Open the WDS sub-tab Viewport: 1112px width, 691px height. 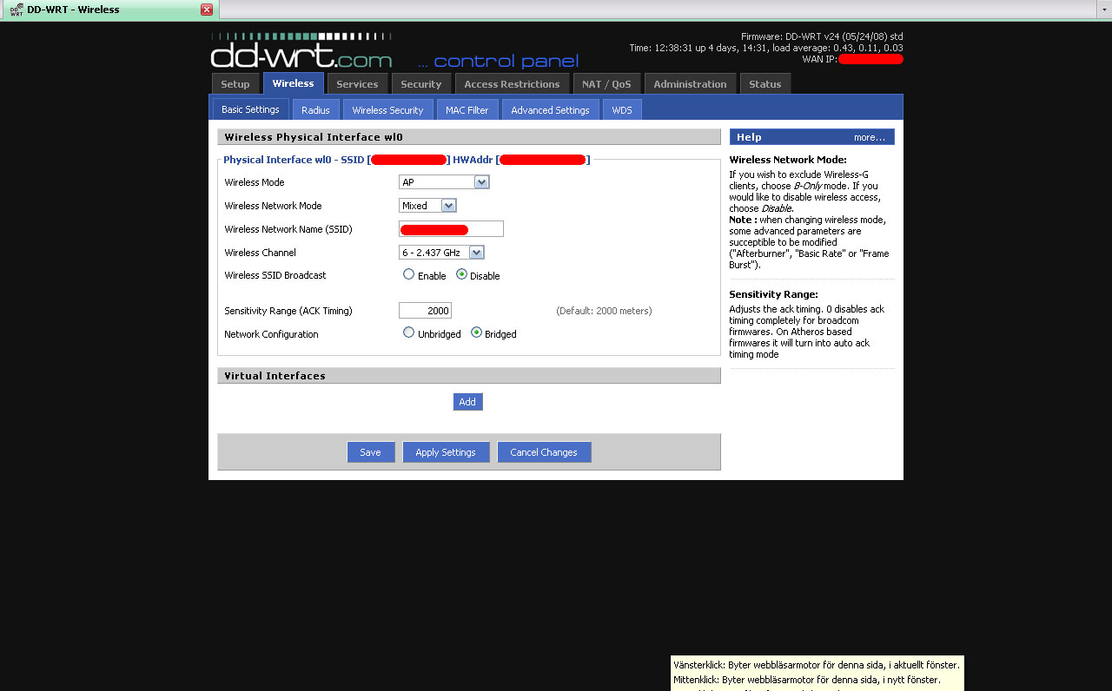622,110
